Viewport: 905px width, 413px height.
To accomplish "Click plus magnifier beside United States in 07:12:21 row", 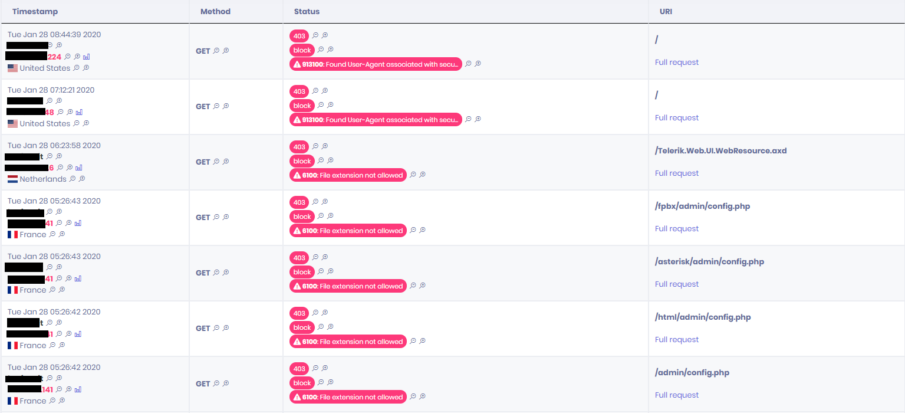I will pos(85,123).
